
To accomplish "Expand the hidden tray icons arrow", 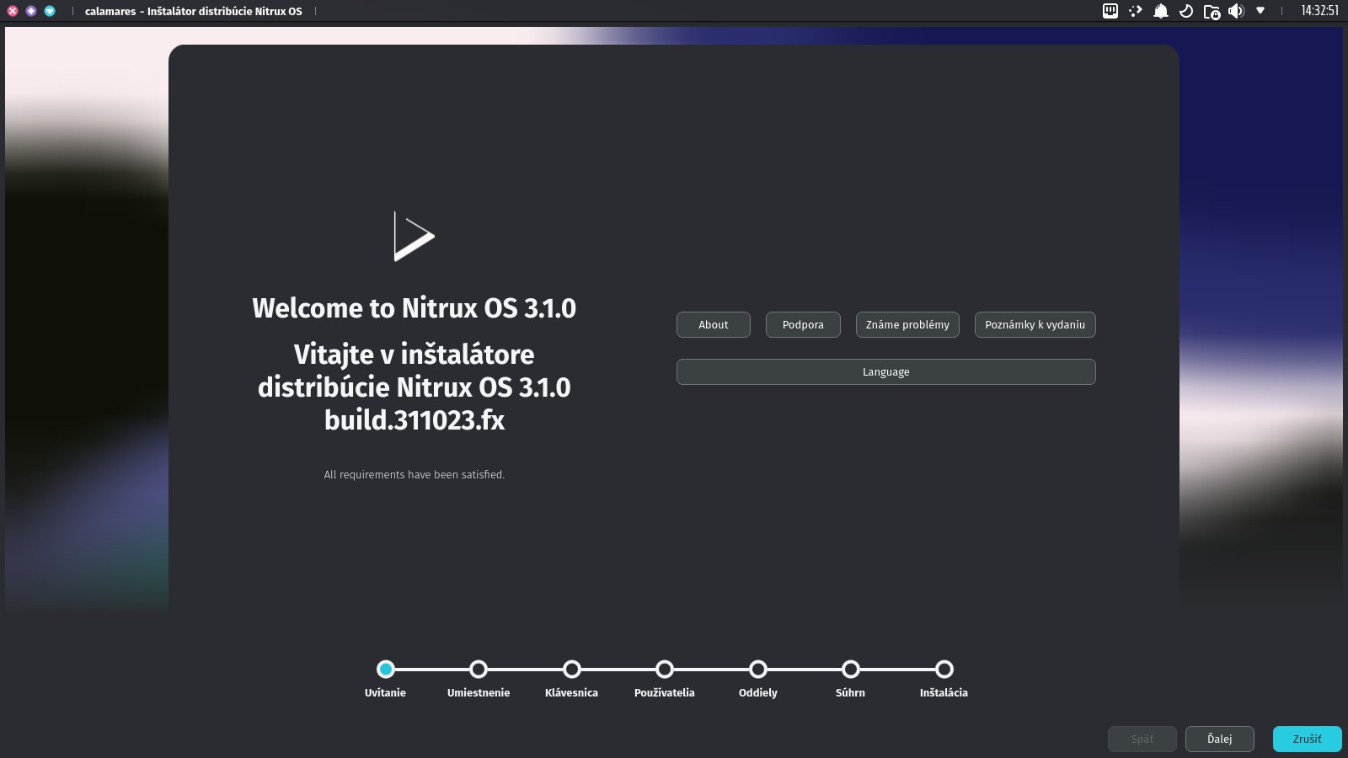I will coord(1260,11).
